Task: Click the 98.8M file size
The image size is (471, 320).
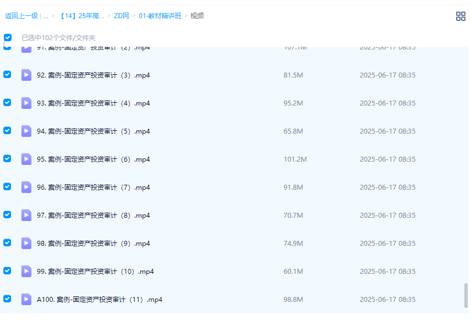Action: (293, 300)
